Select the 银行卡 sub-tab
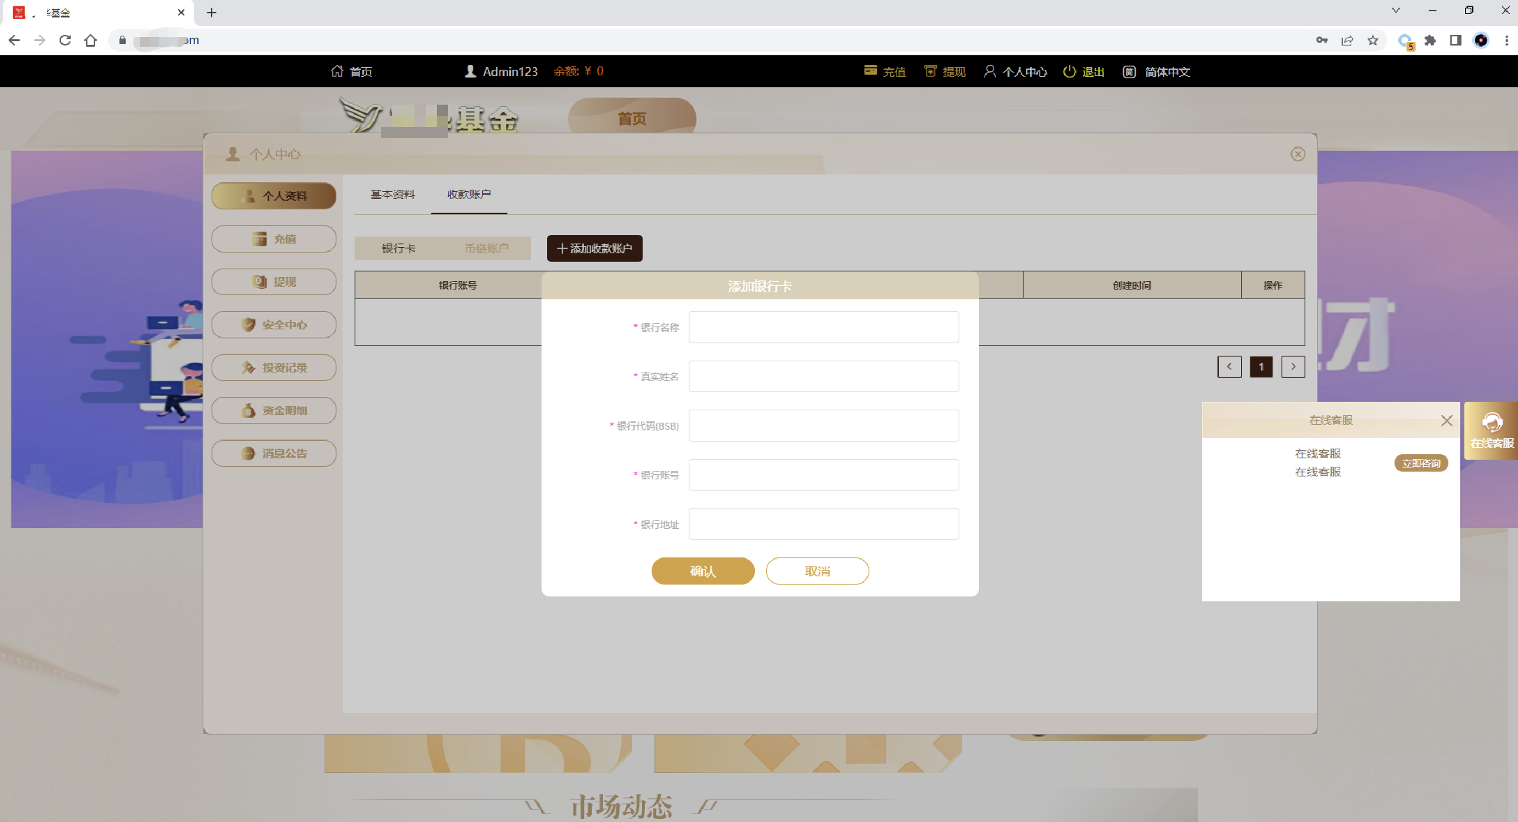Viewport: 1518px width, 822px height. point(398,248)
